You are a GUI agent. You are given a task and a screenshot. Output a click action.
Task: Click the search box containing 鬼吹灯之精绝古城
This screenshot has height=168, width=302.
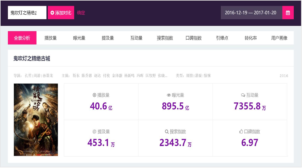pos(27,13)
